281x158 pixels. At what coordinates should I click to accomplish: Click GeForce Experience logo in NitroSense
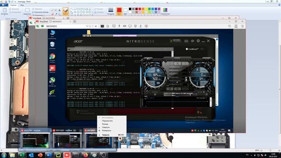(x=175, y=41)
